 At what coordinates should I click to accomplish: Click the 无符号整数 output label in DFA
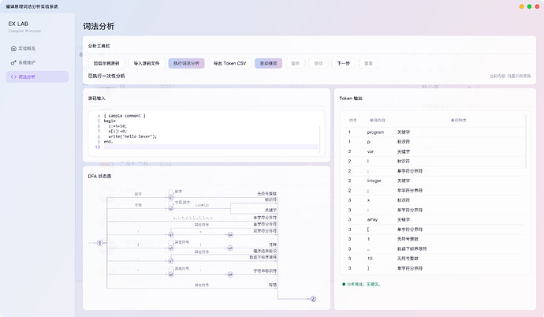coord(266,193)
